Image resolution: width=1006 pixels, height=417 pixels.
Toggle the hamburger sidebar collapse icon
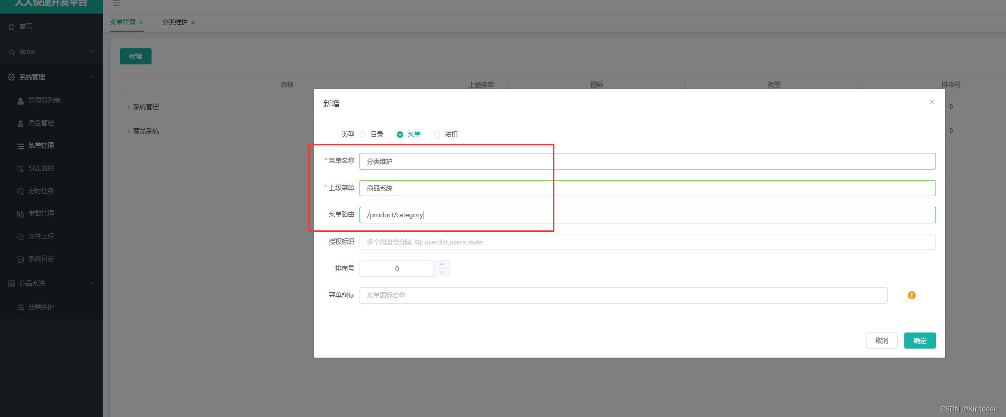click(x=116, y=3)
